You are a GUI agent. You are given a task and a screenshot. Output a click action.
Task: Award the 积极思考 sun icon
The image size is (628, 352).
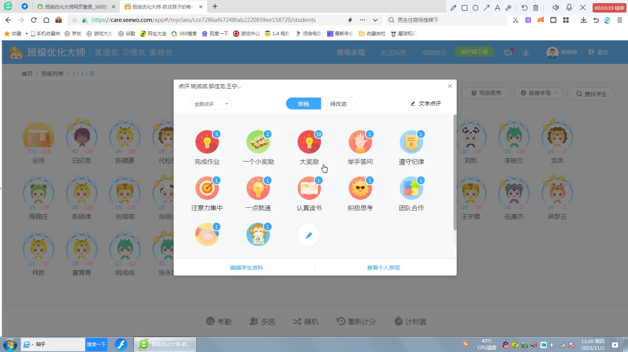(360, 188)
